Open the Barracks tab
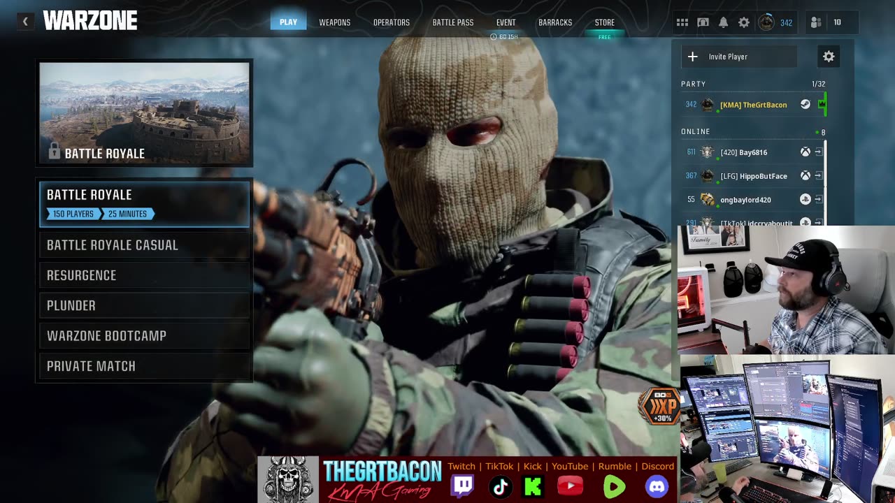Image resolution: width=895 pixels, height=503 pixels. click(555, 22)
